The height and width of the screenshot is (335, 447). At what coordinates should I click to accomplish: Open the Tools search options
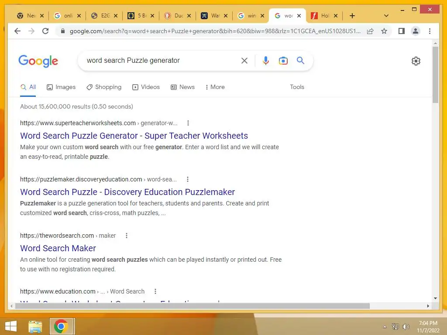(x=297, y=87)
